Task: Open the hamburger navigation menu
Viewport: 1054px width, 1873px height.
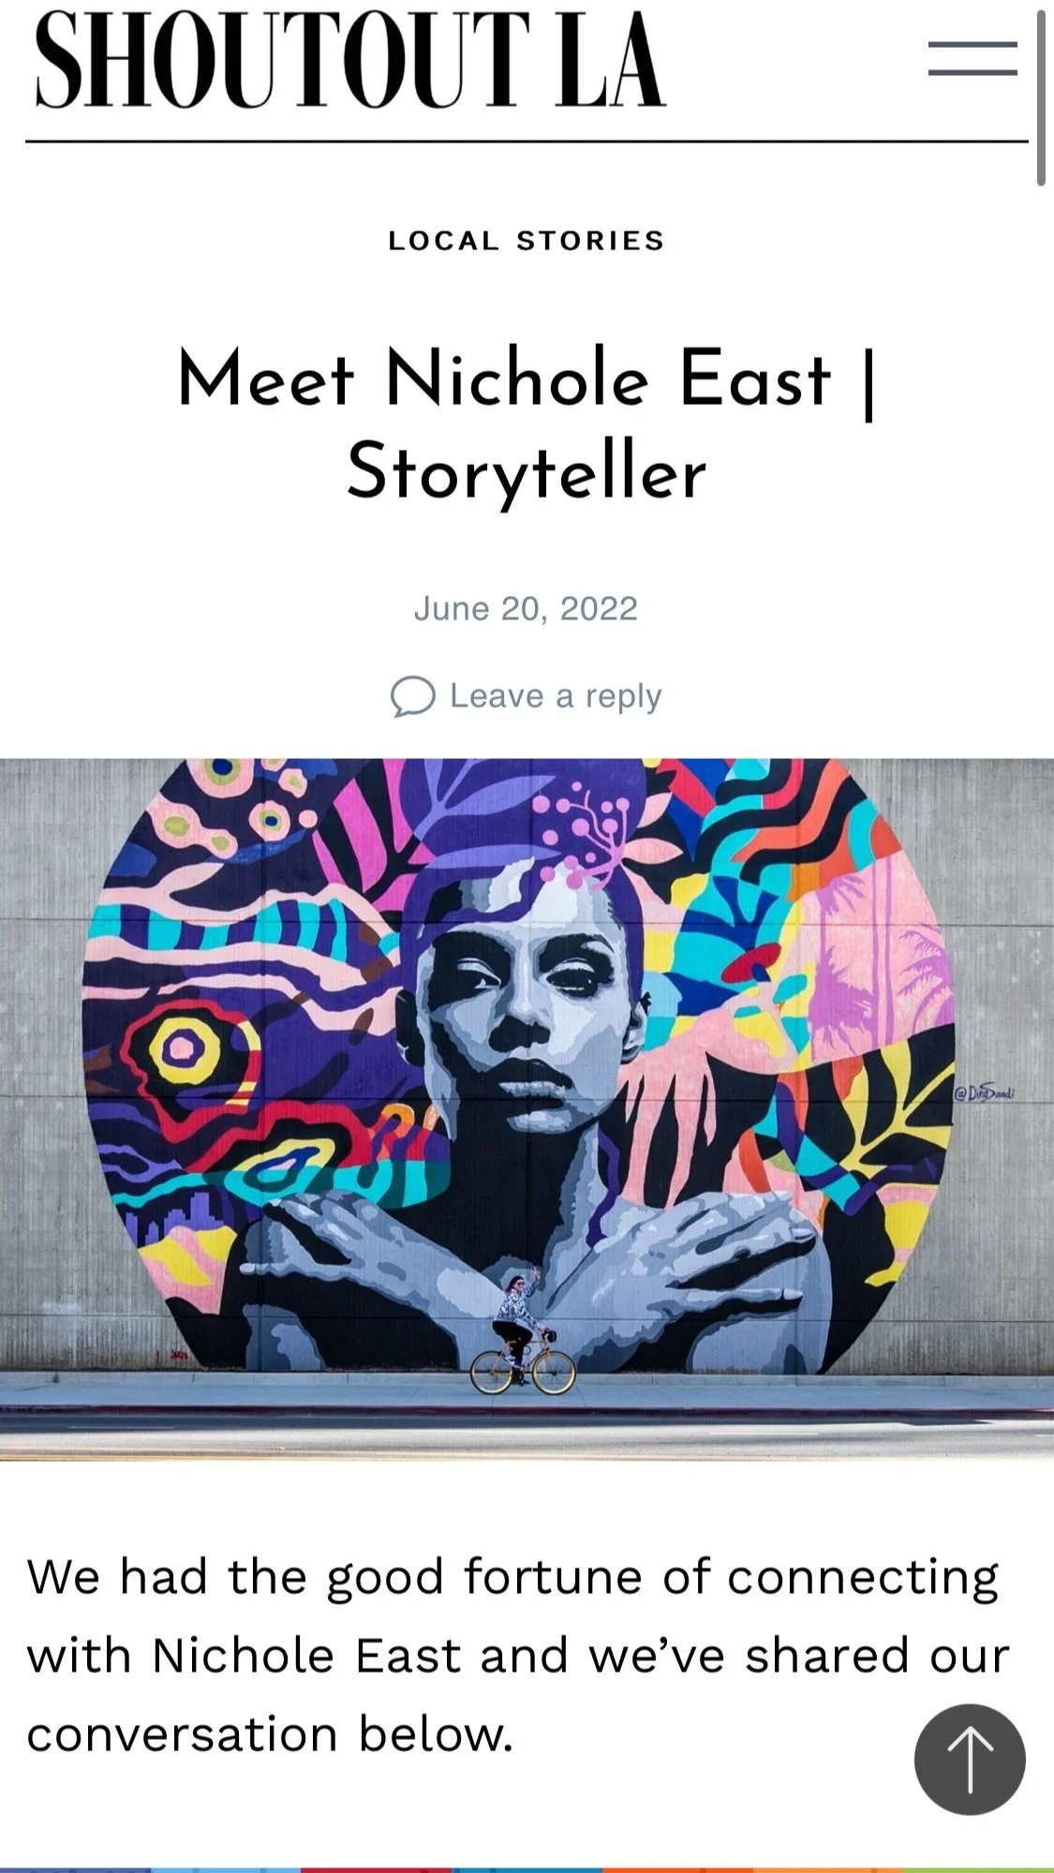Action: [x=972, y=58]
